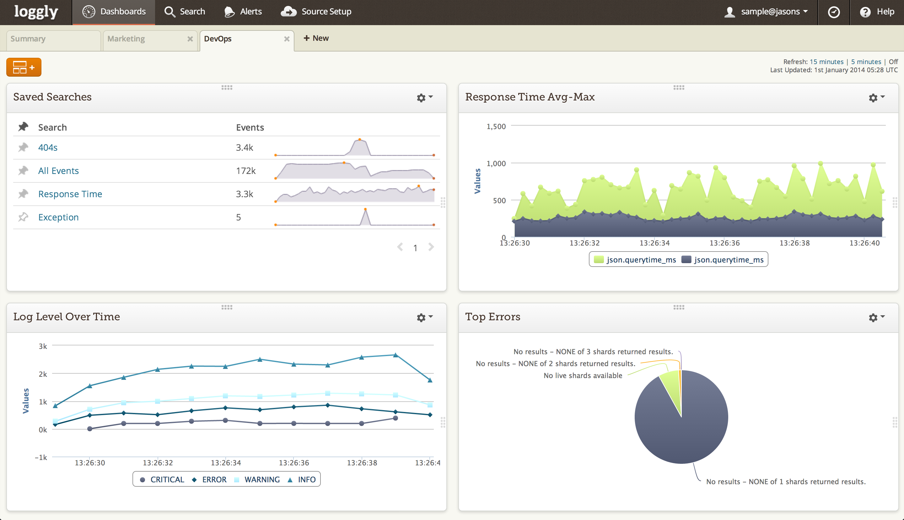Viewport: 904px width, 520px height.
Task: Click the loggly logo
Action: pyautogui.click(x=36, y=12)
